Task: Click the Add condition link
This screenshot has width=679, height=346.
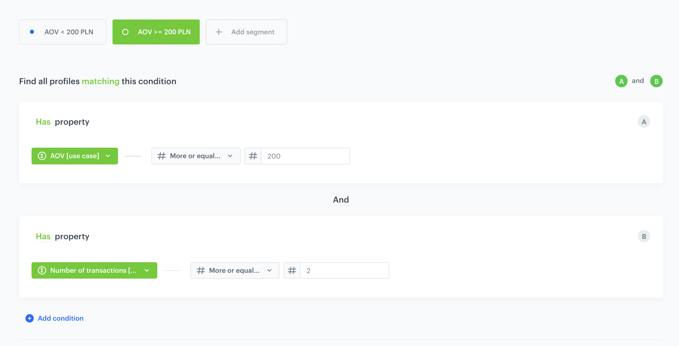Action: pyautogui.click(x=61, y=318)
